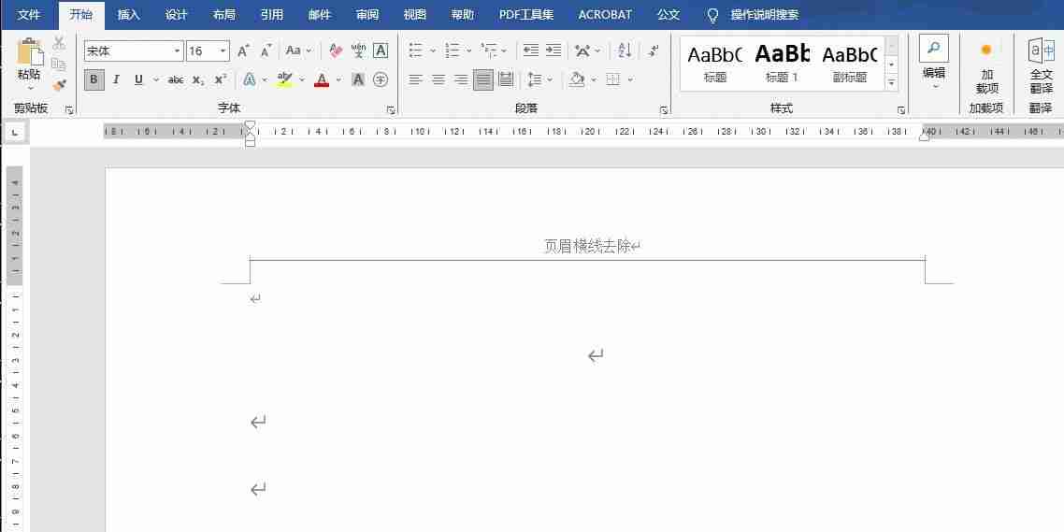The image size is (1064, 532).
Task: Open the 文件 menu
Action: (x=28, y=15)
